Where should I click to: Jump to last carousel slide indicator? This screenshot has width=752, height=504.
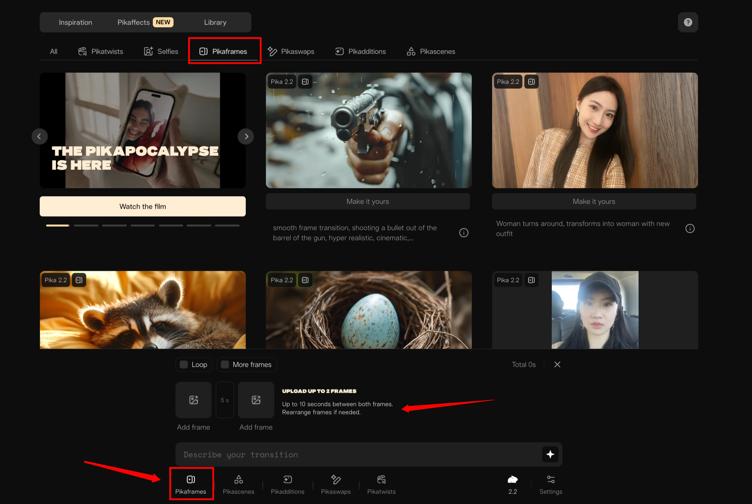point(227,226)
